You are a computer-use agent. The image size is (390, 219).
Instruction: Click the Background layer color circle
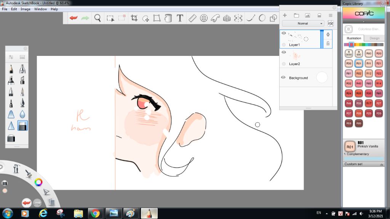(x=322, y=77)
